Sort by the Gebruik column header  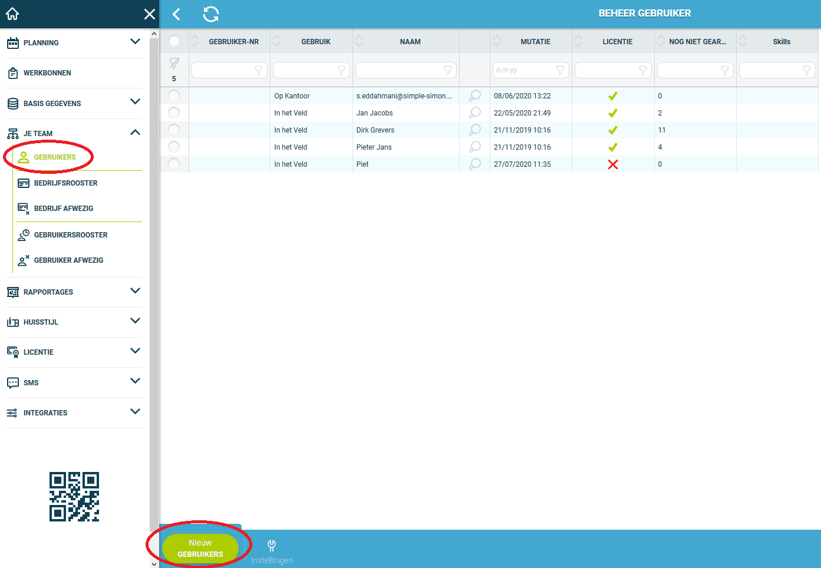point(316,42)
